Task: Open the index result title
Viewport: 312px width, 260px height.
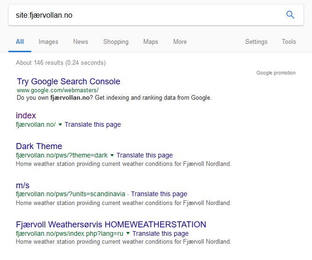Action: click(x=26, y=116)
